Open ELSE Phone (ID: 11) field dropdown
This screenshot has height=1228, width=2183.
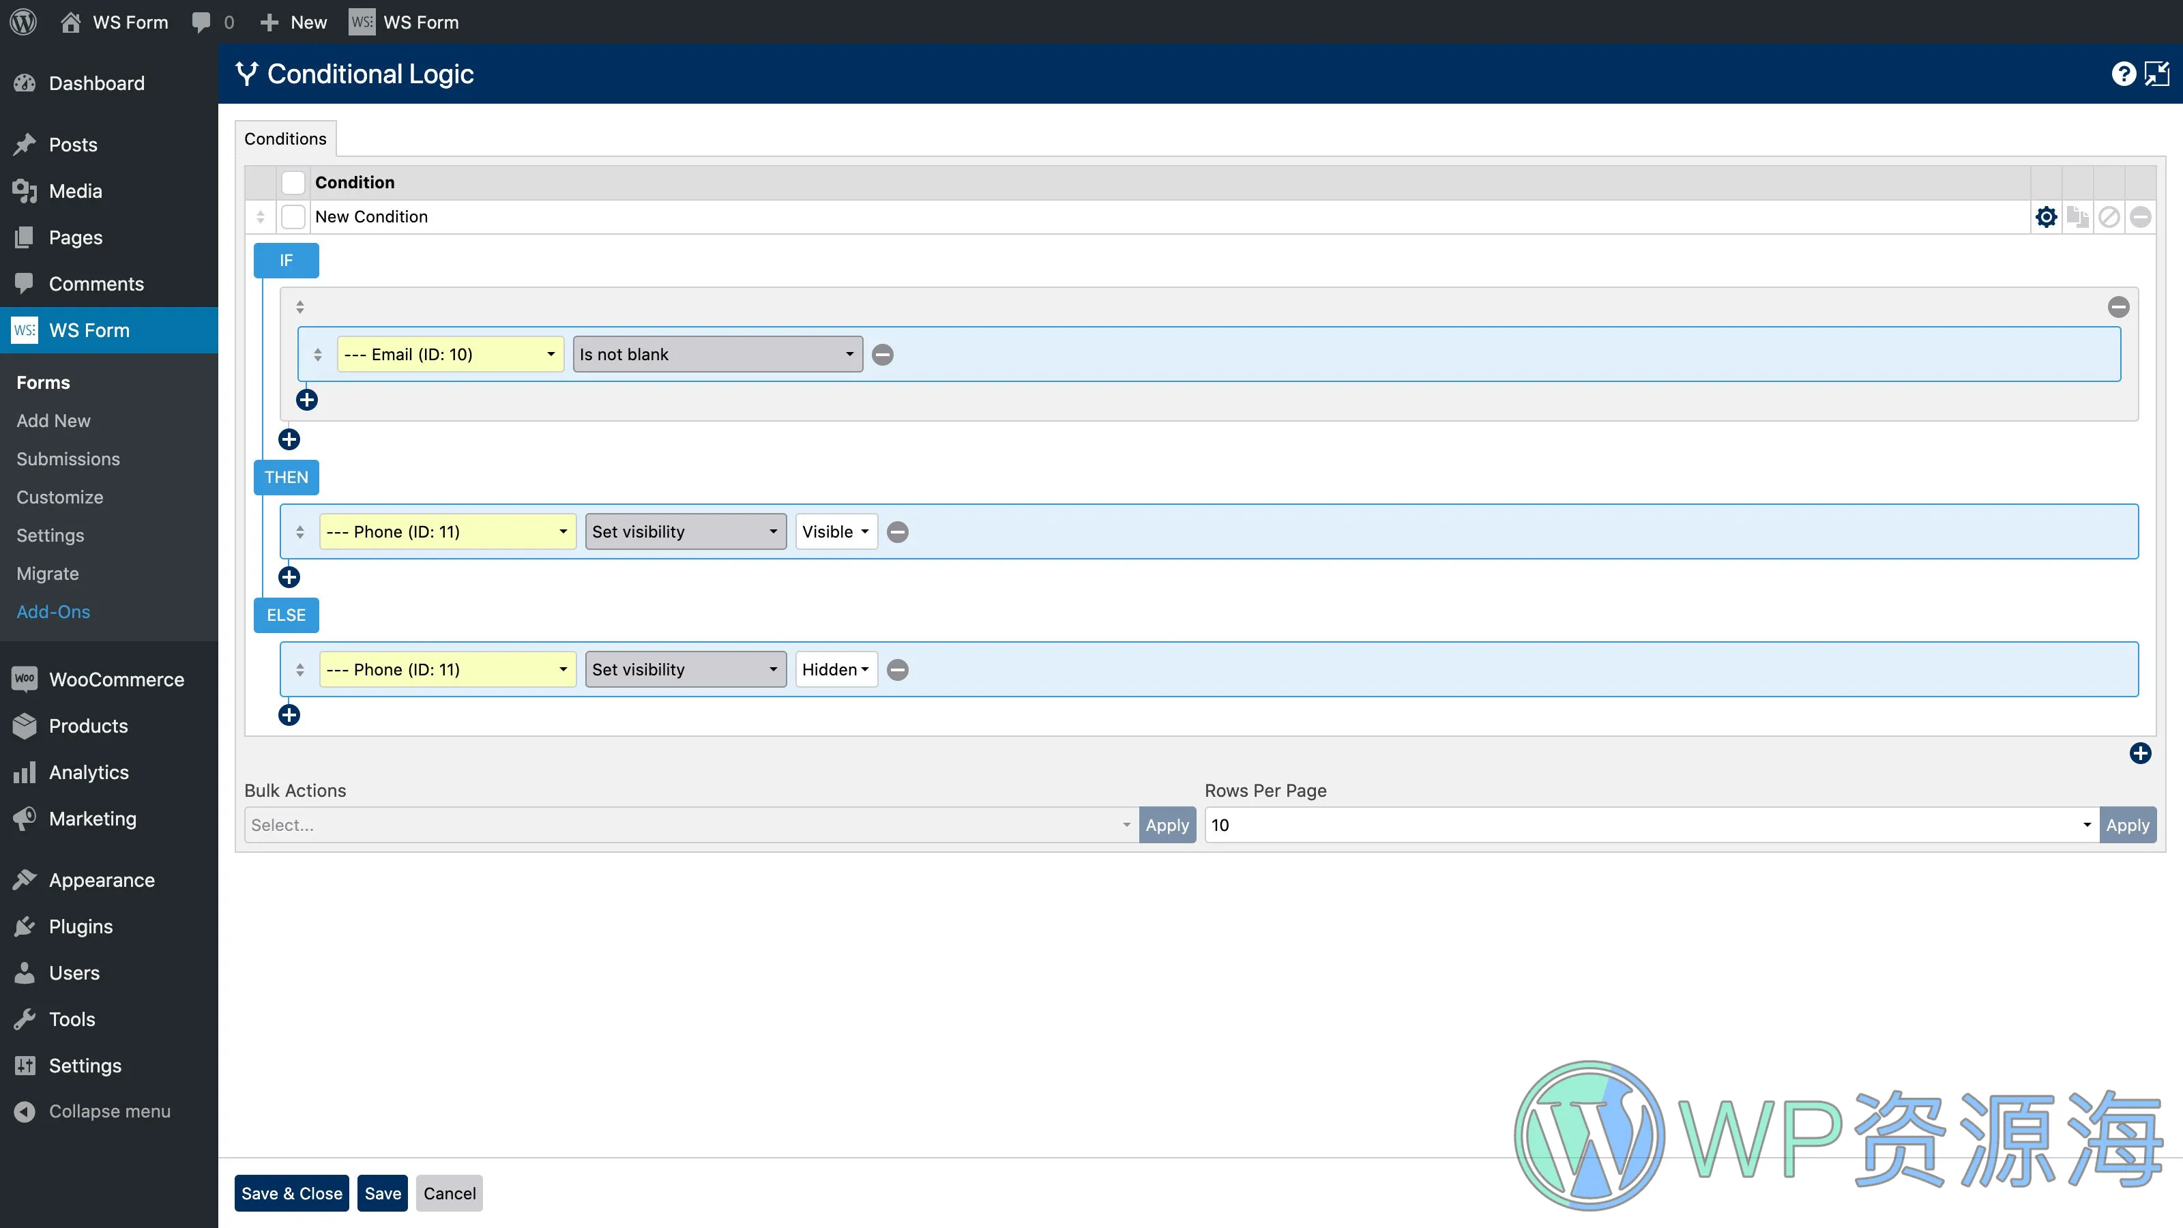(x=448, y=669)
